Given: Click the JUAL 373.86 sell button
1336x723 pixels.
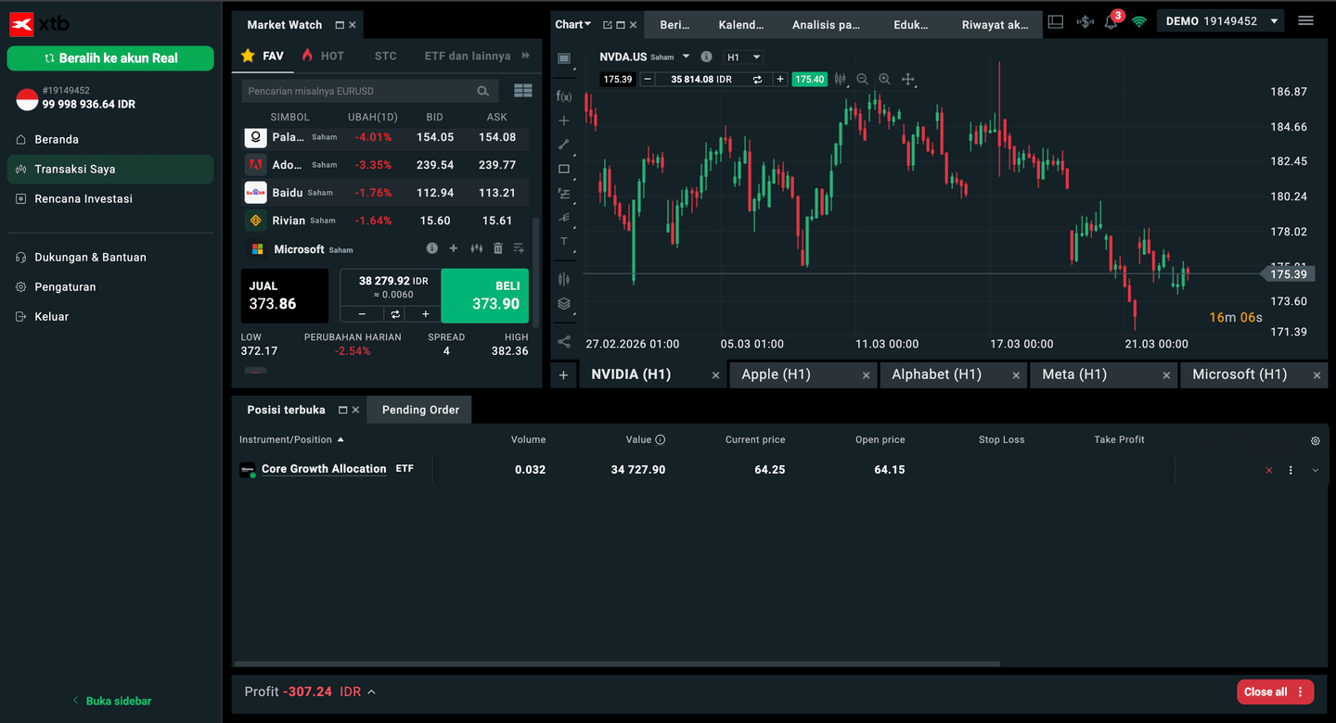Looking at the screenshot, I should [x=285, y=296].
